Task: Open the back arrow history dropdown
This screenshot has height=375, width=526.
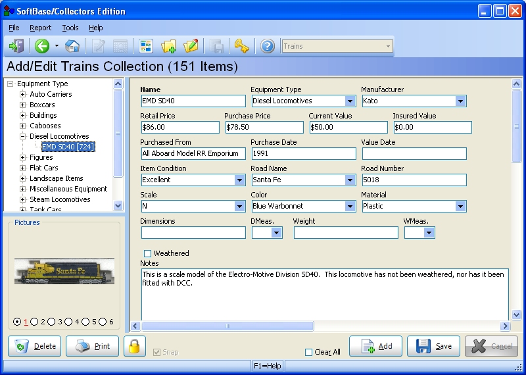Action: pos(57,46)
